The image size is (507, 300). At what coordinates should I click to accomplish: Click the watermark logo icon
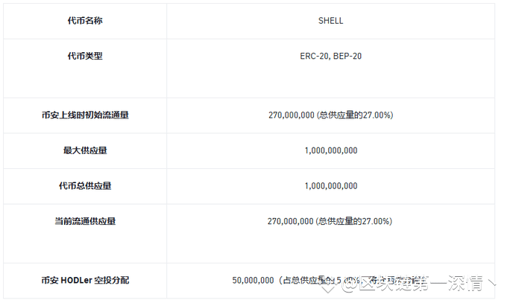point(327,285)
